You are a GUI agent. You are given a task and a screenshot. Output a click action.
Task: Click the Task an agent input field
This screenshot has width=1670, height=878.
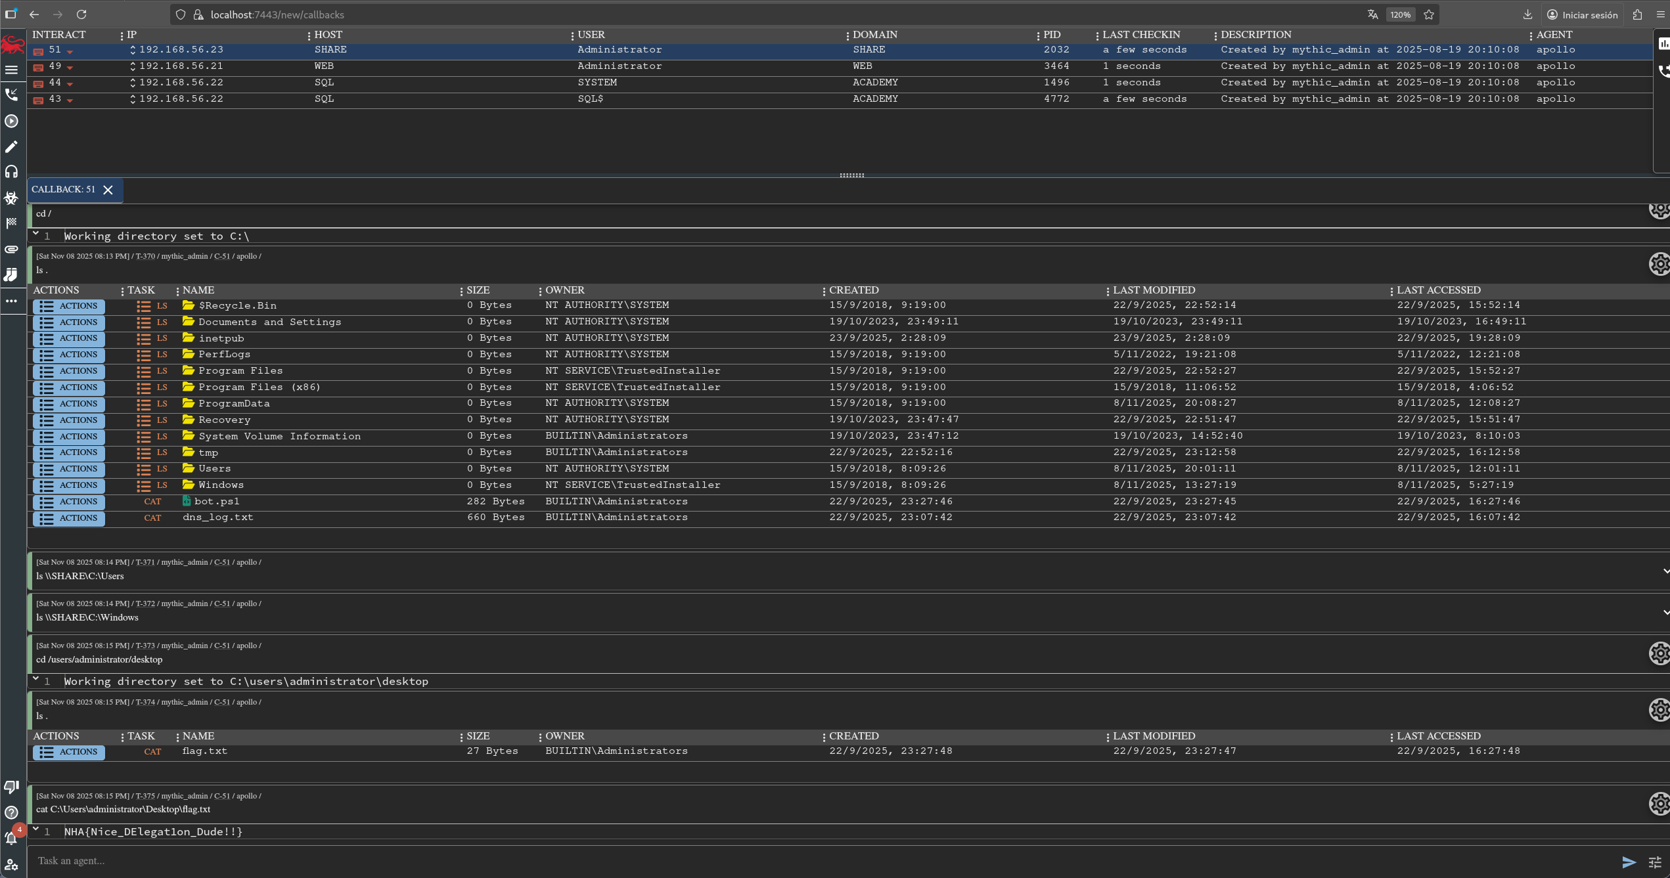788,861
